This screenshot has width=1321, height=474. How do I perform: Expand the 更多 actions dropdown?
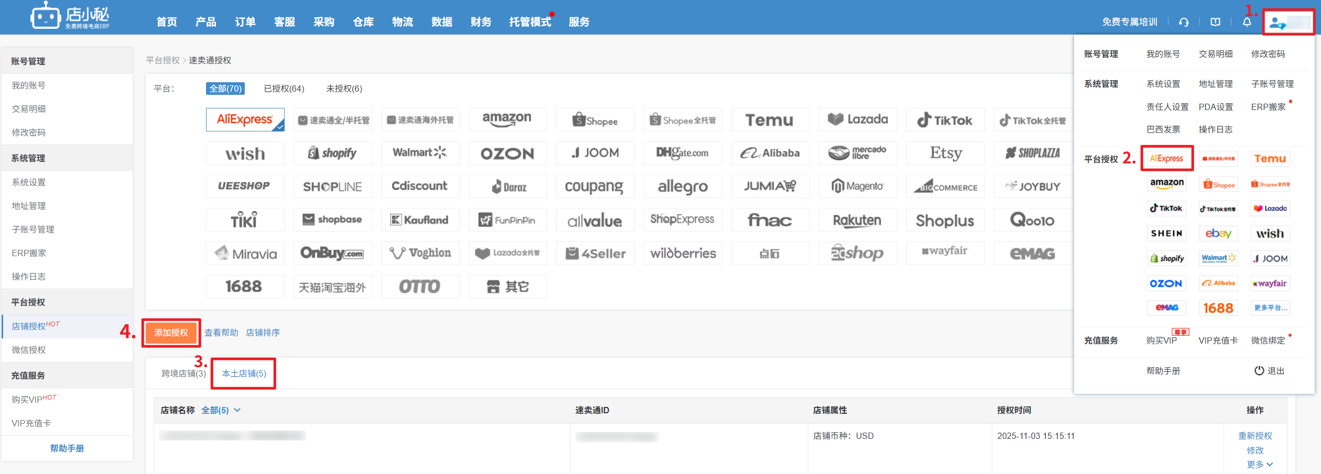coord(1259,465)
